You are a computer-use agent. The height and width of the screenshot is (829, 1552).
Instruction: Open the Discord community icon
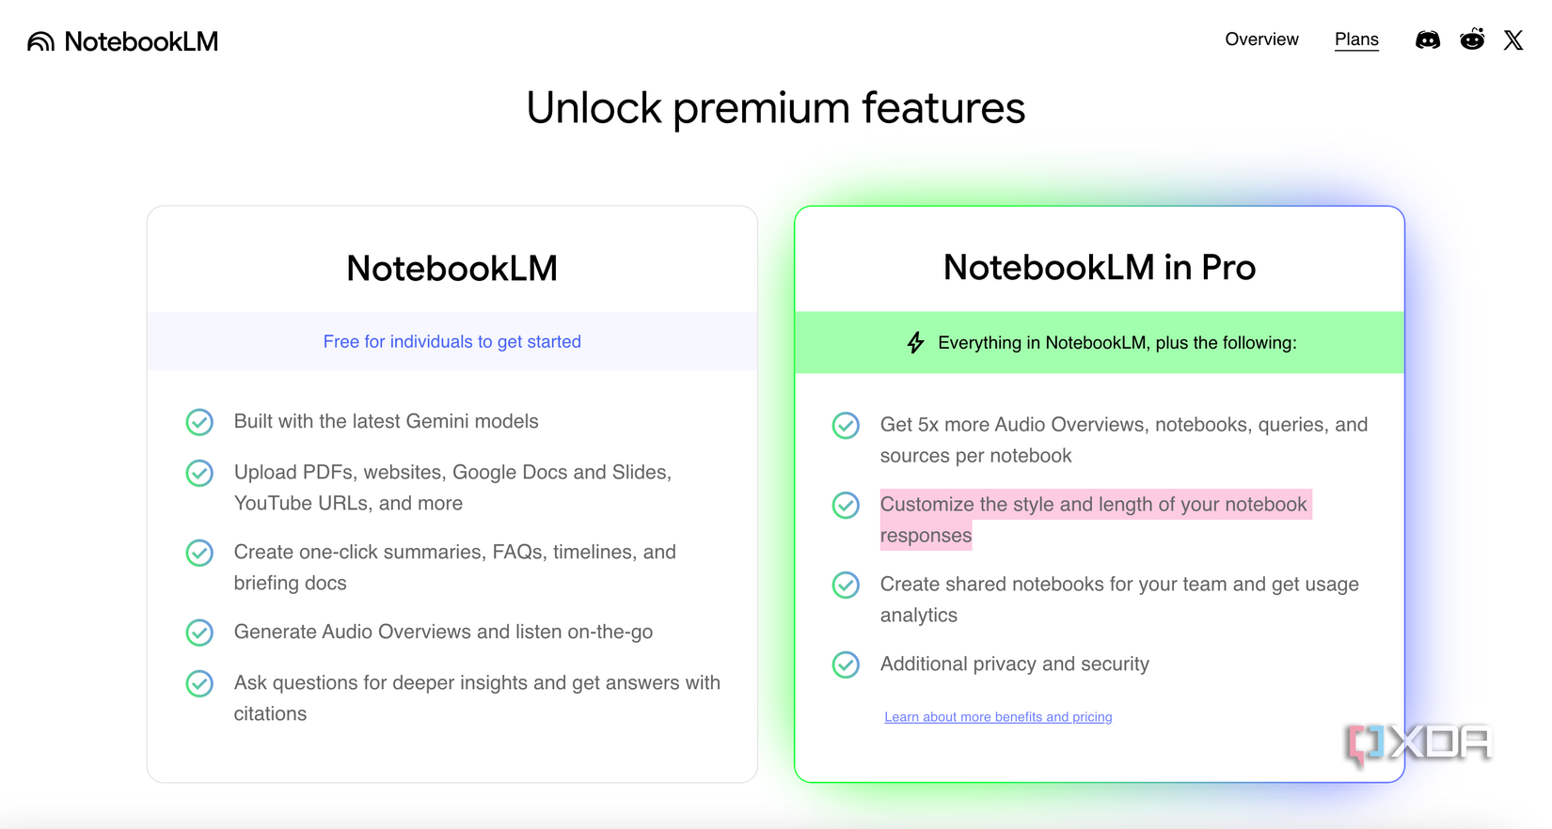pos(1428,39)
